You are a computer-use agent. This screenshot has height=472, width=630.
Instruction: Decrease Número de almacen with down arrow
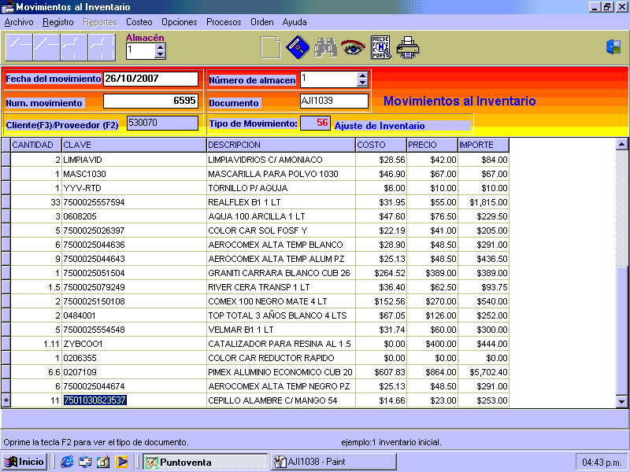coord(362,83)
